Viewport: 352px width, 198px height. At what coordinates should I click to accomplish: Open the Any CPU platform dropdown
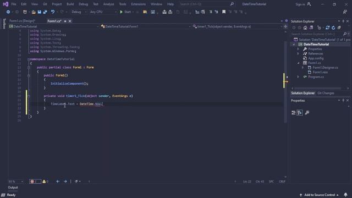click(103, 12)
